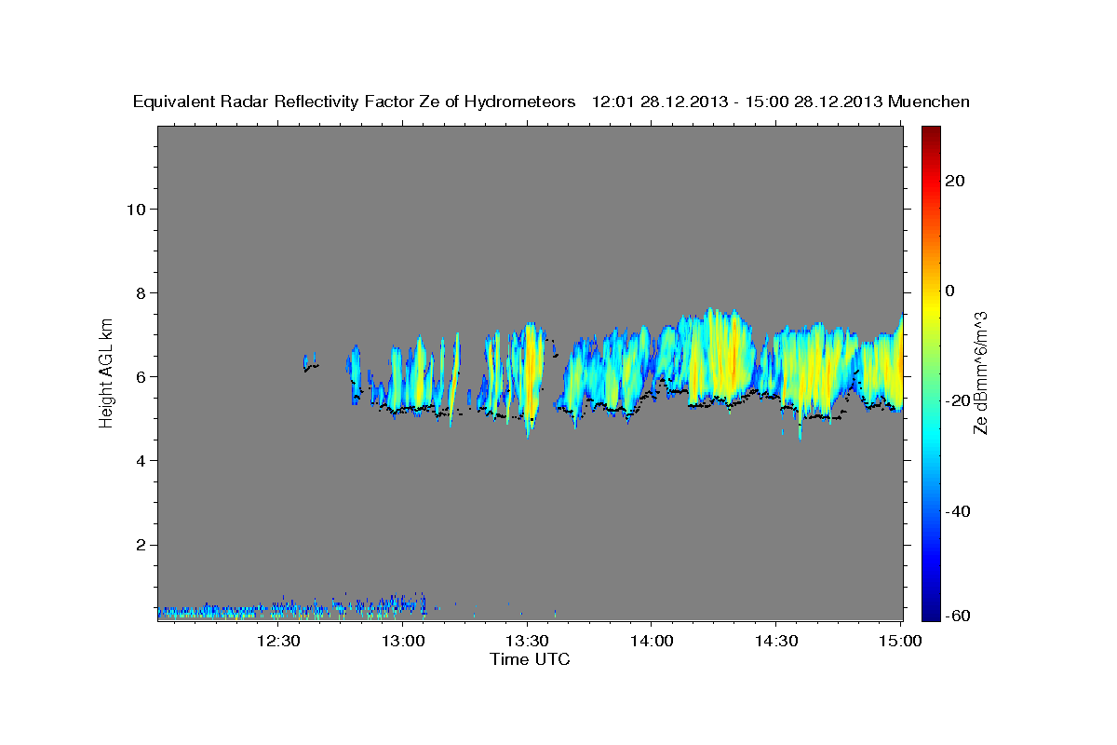Click the height tick label 4
This screenshot has width=1117, height=745.
tap(139, 460)
